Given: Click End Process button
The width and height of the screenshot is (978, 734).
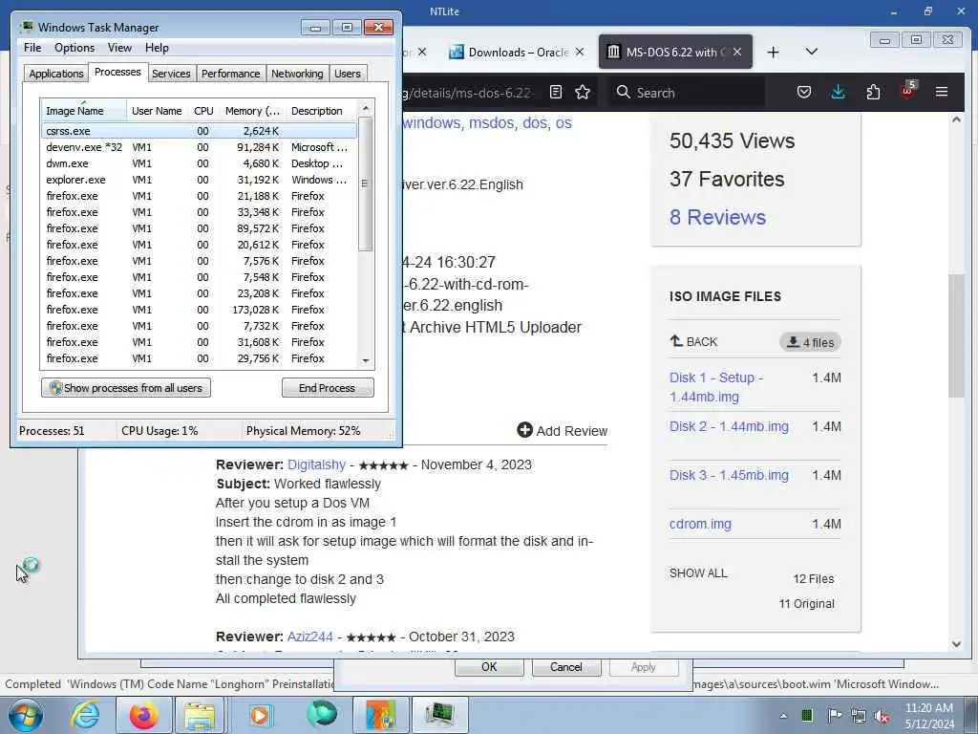Looking at the screenshot, I should tap(328, 388).
